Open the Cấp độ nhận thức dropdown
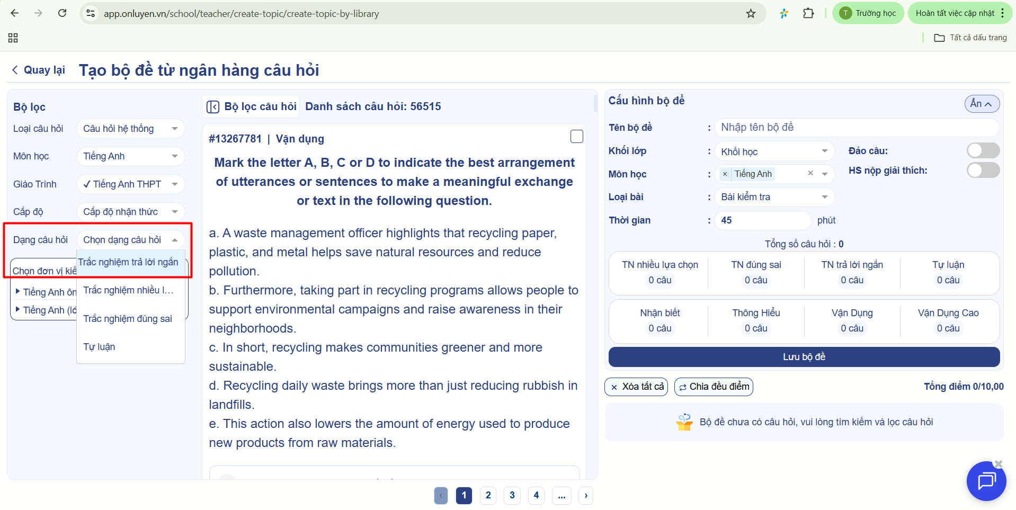 click(x=130, y=212)
